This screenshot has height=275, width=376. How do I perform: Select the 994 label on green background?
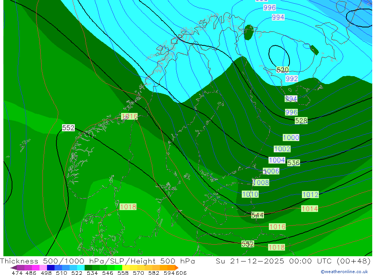click(291, 99)
